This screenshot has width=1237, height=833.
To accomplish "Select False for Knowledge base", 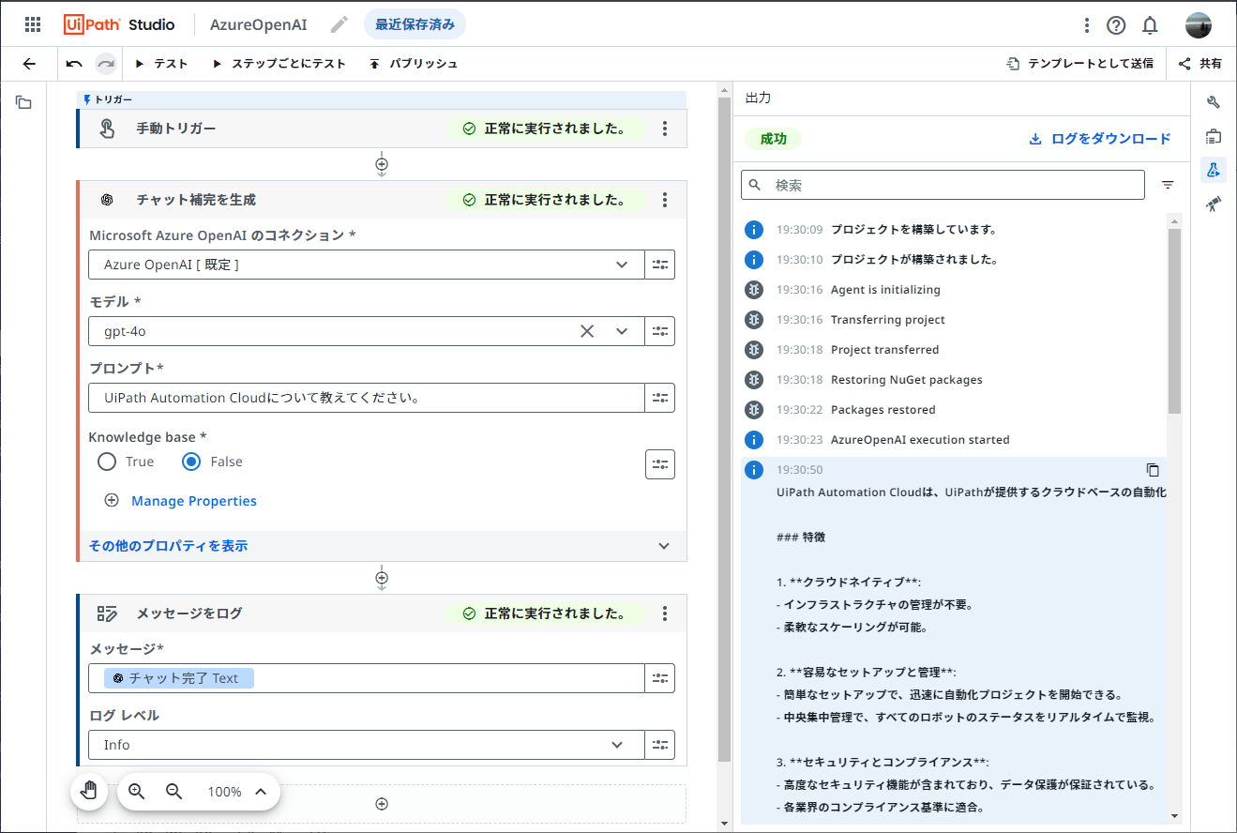I will pos(190,462).
